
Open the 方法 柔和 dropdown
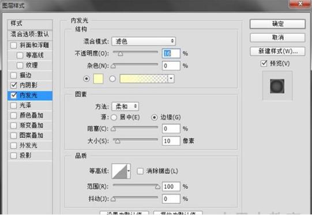point(125,107)
